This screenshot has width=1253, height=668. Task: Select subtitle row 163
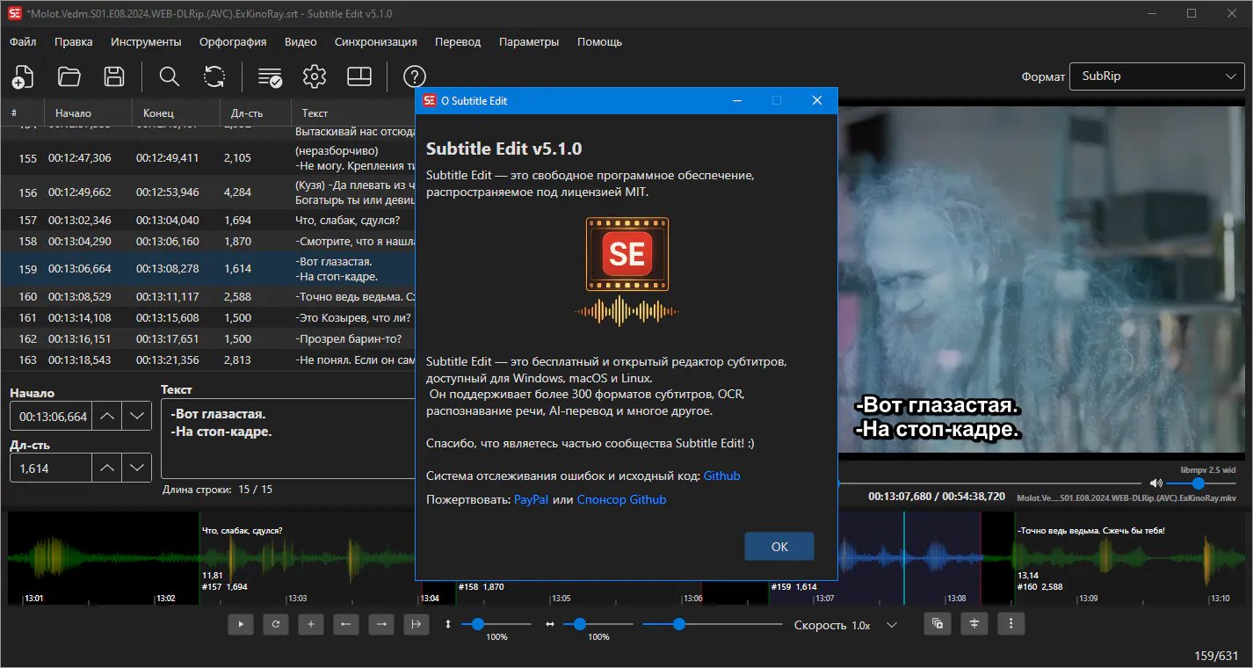pyautogui.click(x=207, y=359)
